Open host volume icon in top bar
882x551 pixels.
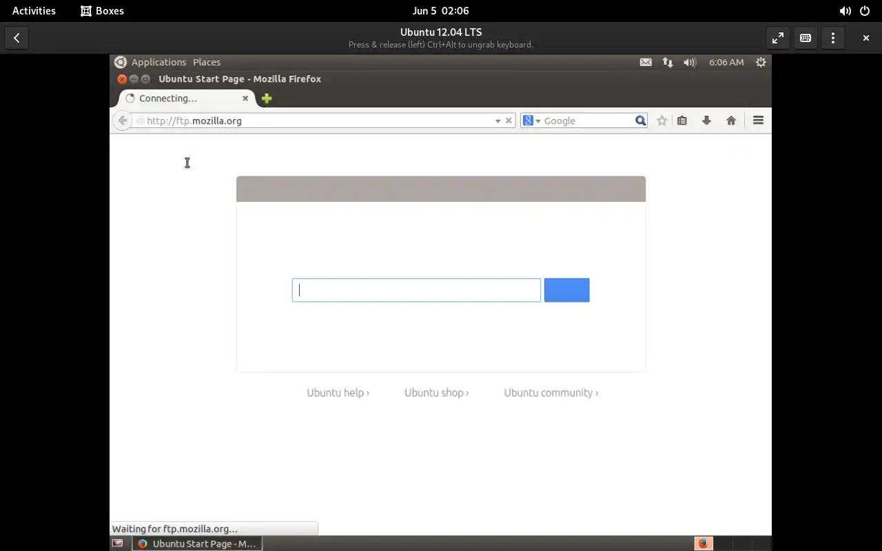pos(845,11)
